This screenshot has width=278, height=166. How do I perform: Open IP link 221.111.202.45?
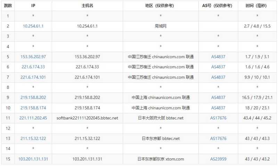tap(33, 118)
